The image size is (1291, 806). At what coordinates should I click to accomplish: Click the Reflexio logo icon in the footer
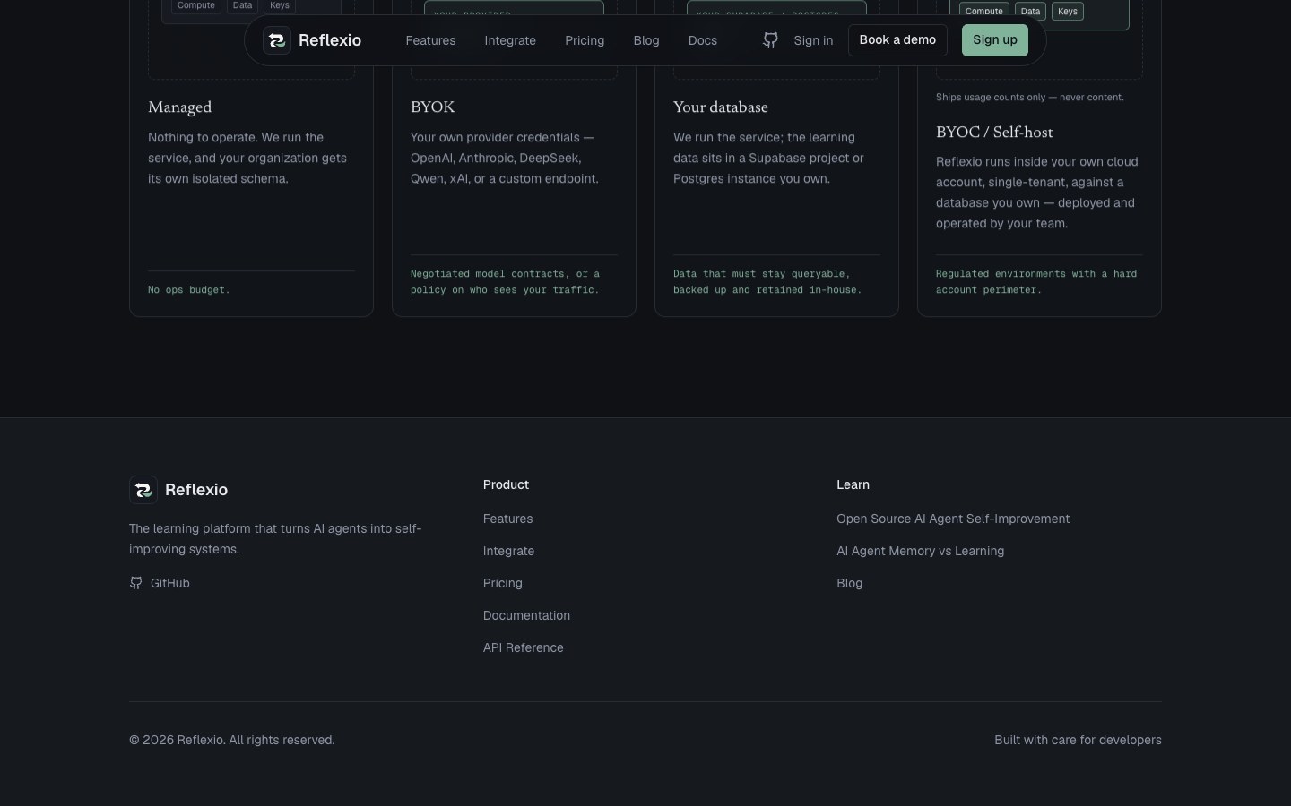click(x=143, y=490)
